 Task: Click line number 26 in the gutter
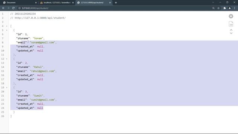pos(3,116)
